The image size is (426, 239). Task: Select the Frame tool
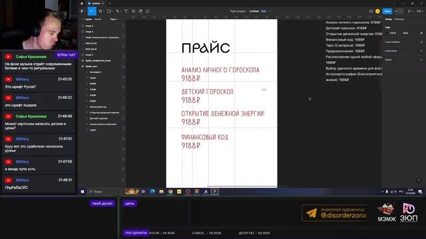tap(101, 11)
